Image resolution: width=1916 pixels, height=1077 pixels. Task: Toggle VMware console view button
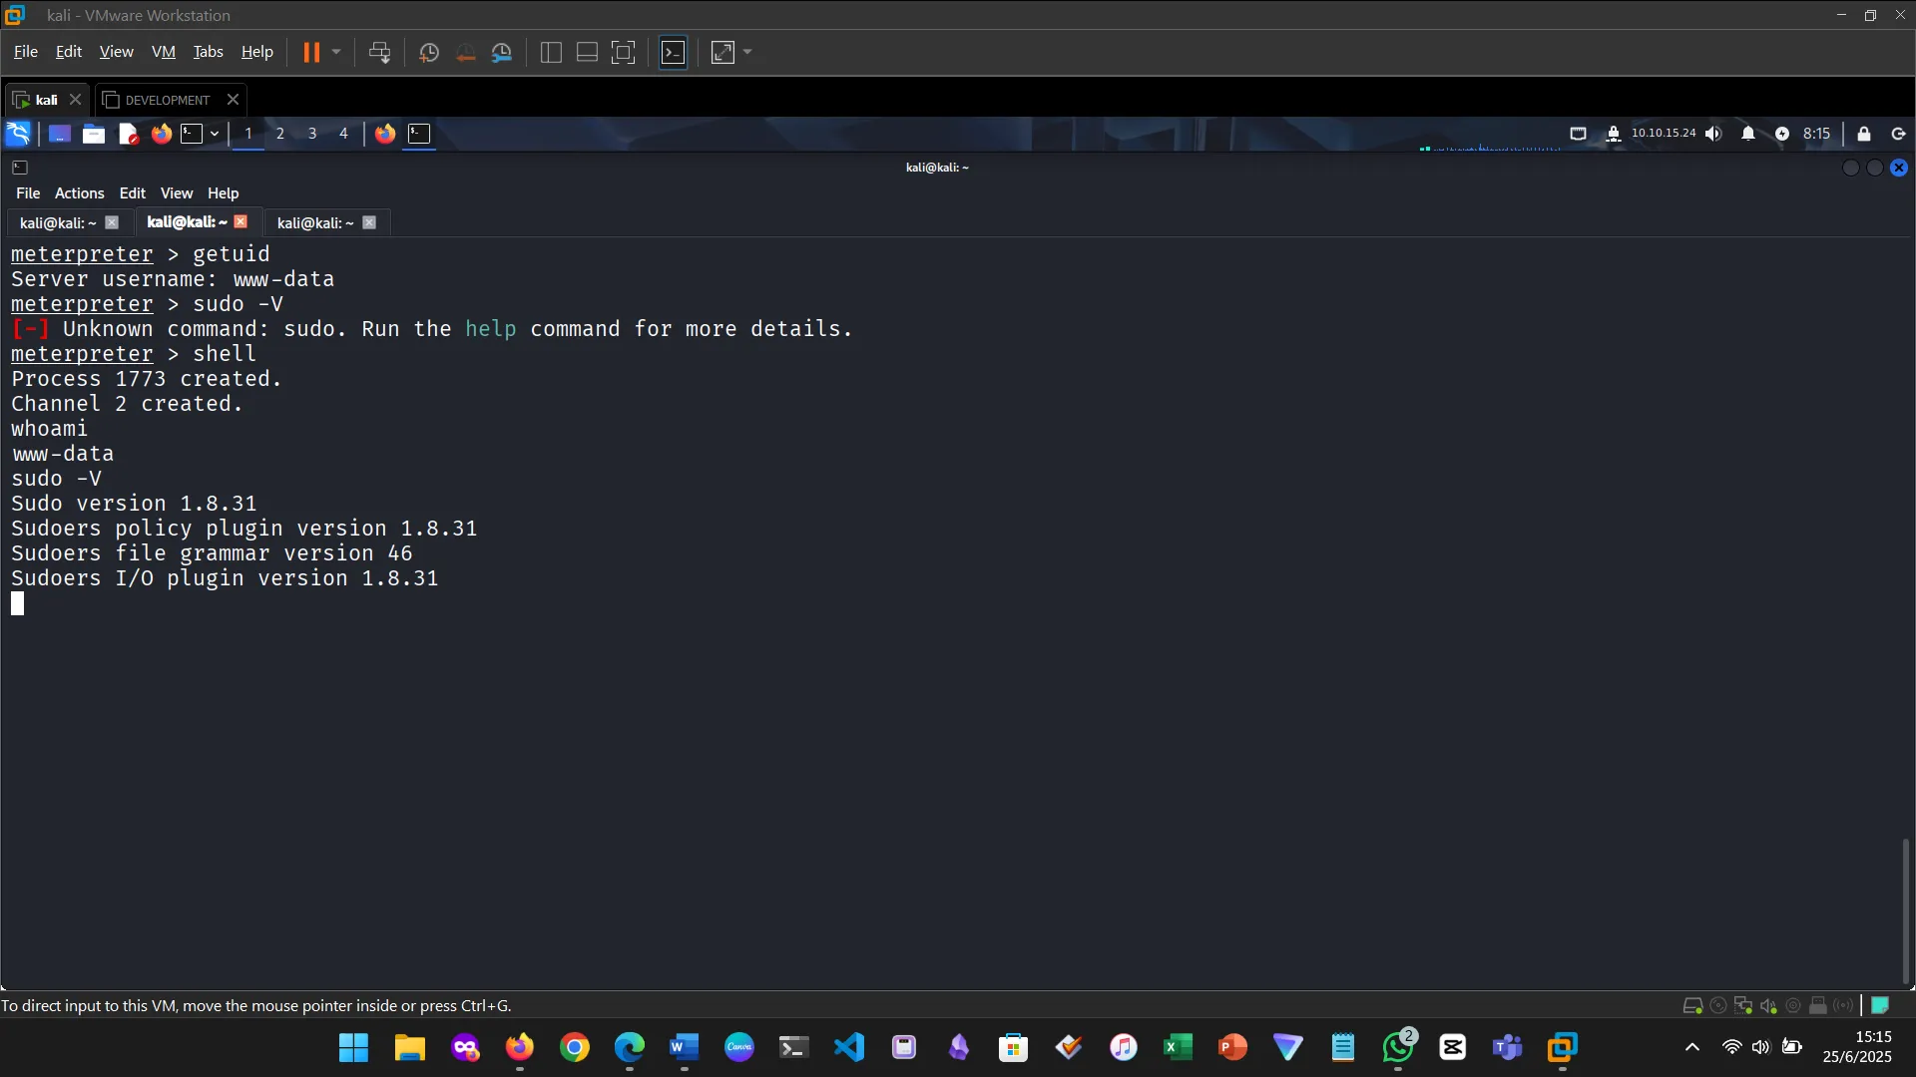(674, 53)
